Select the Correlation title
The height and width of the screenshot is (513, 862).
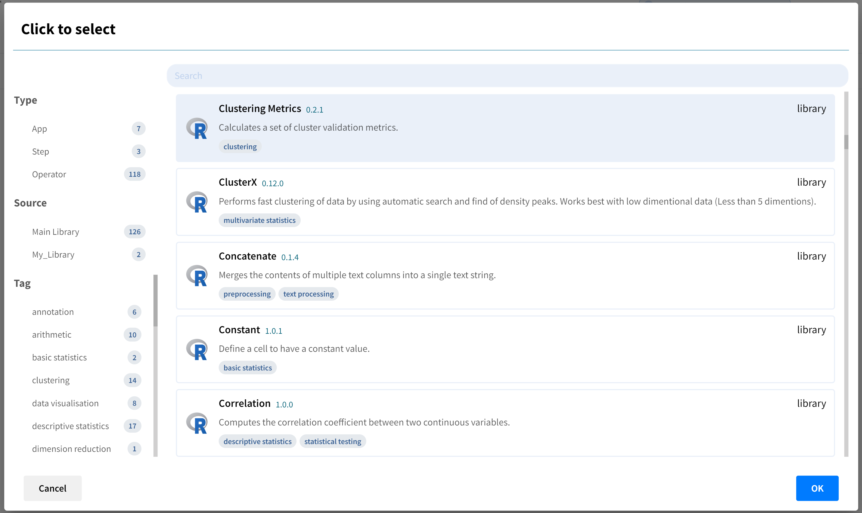tap(245, 404)
